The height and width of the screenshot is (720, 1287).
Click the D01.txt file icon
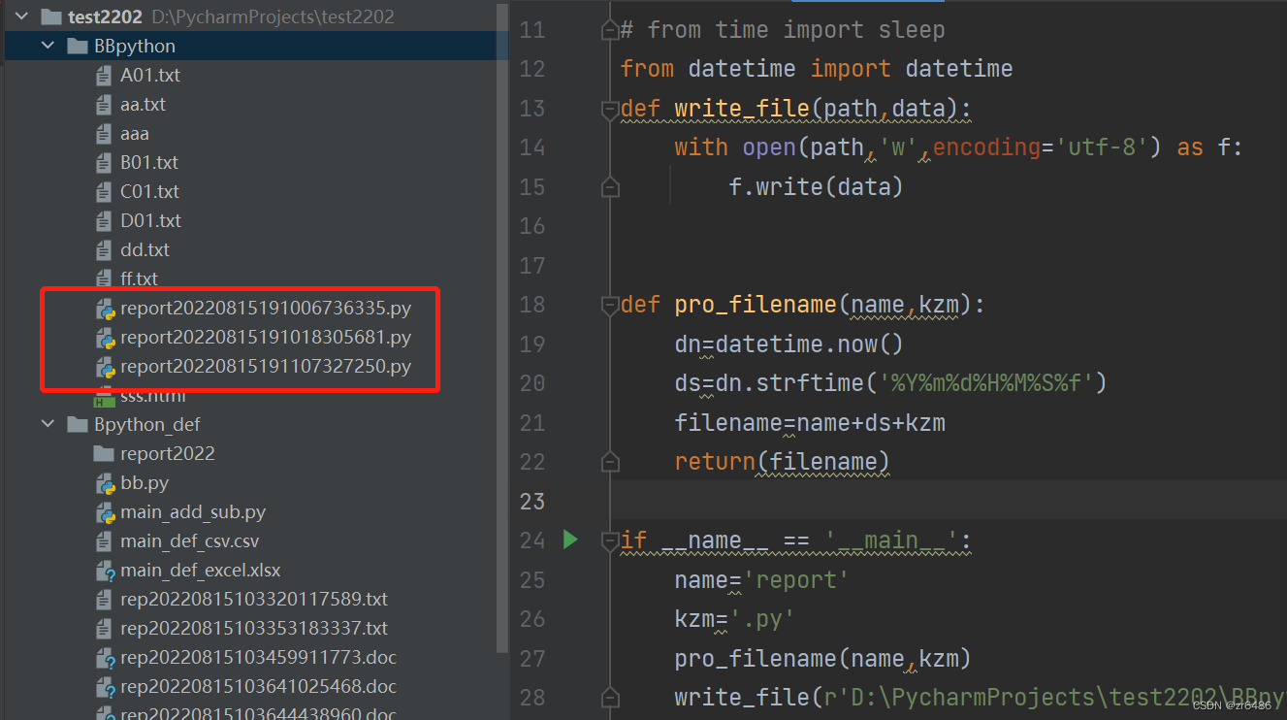[104, 220]
